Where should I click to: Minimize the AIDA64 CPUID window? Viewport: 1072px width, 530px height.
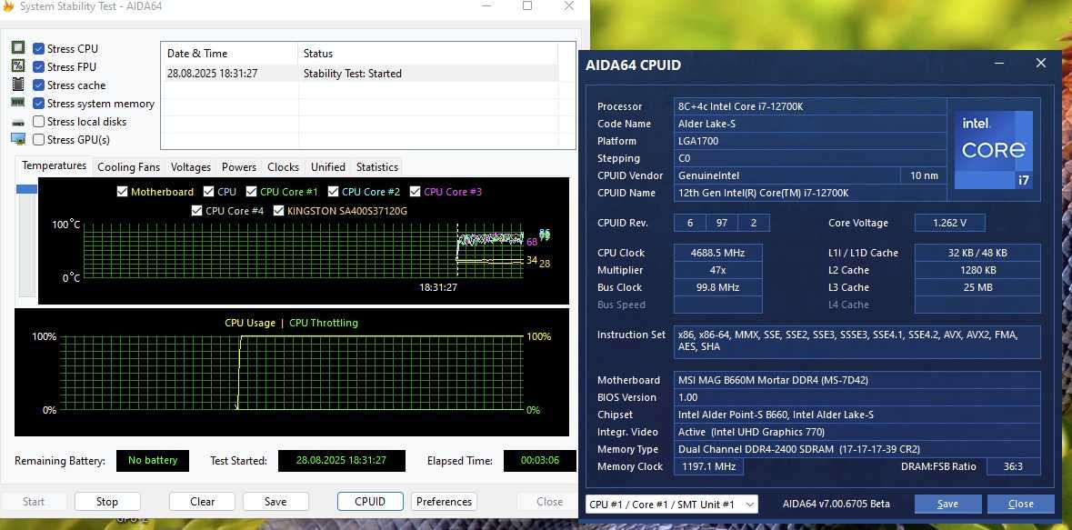(x=999, y=64)
